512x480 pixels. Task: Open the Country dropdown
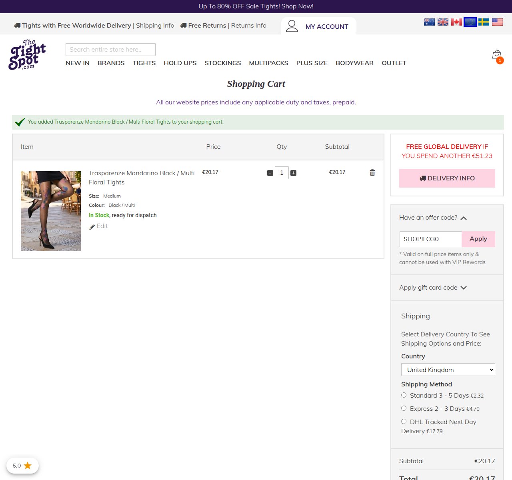tap(448, 370)
